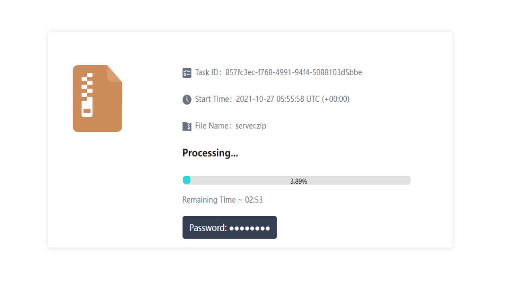Click the "Password:" label on the dark button
This screenshot has height=285, width=506.
[x=208, y=228]
